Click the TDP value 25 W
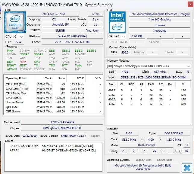 18,42
